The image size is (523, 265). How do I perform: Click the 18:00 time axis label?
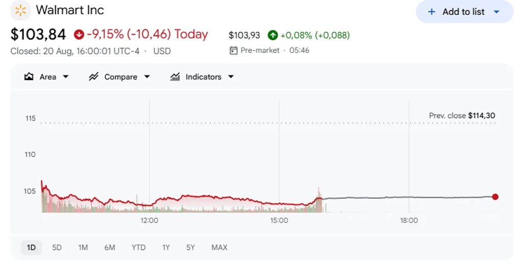point(409,220)
